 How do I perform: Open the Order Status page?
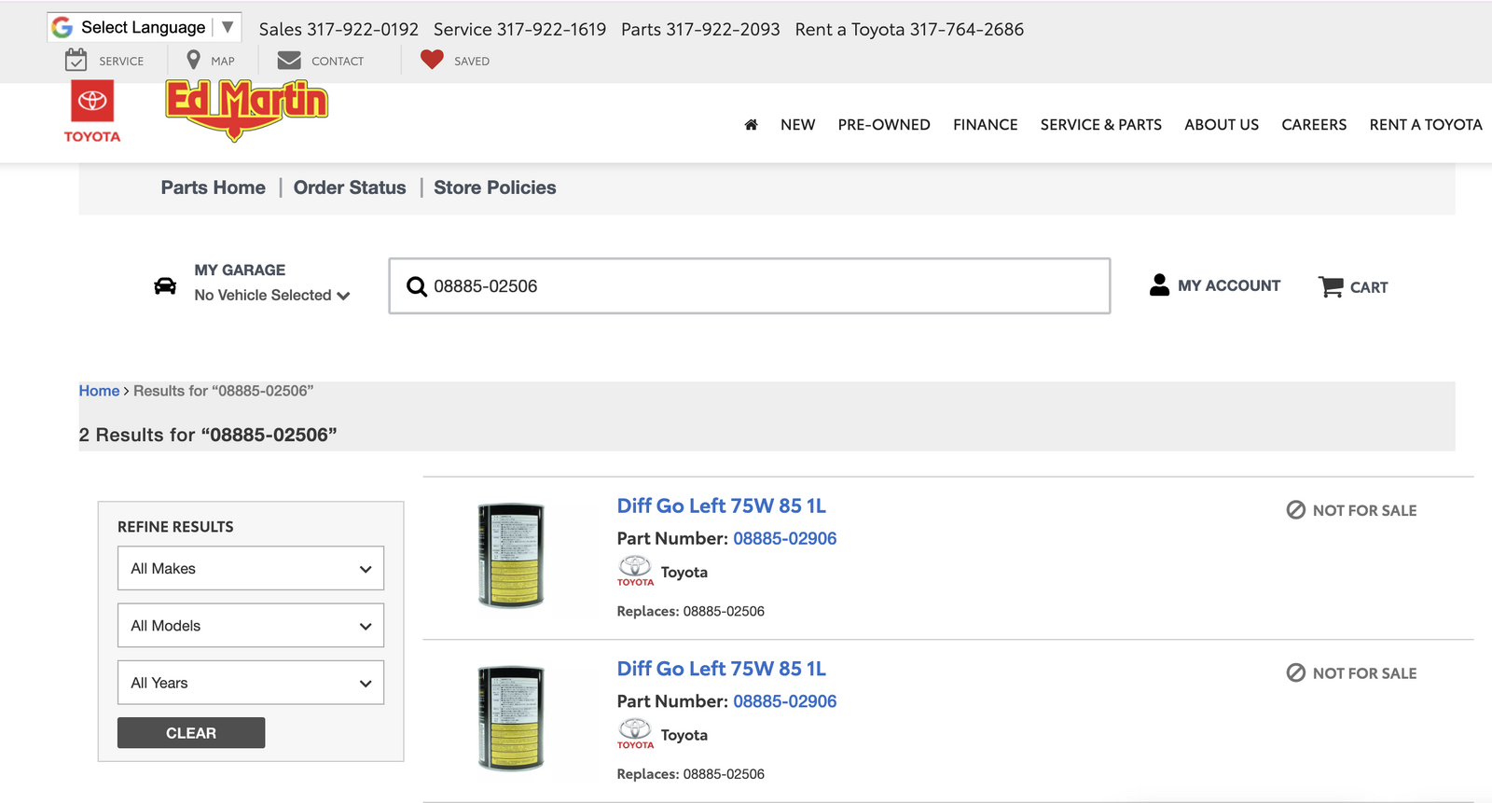pos(350,187)
